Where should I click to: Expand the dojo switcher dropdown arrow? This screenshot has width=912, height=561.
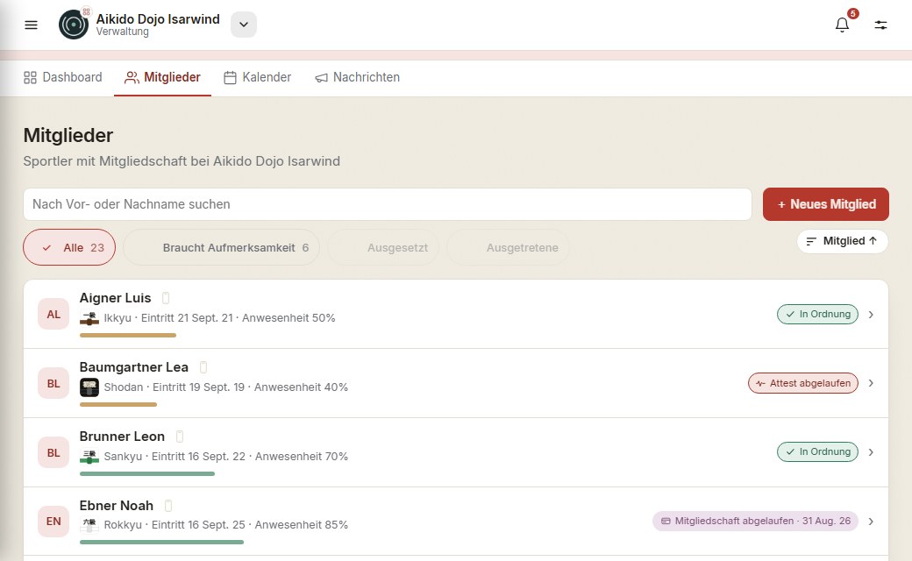point(244,25)
